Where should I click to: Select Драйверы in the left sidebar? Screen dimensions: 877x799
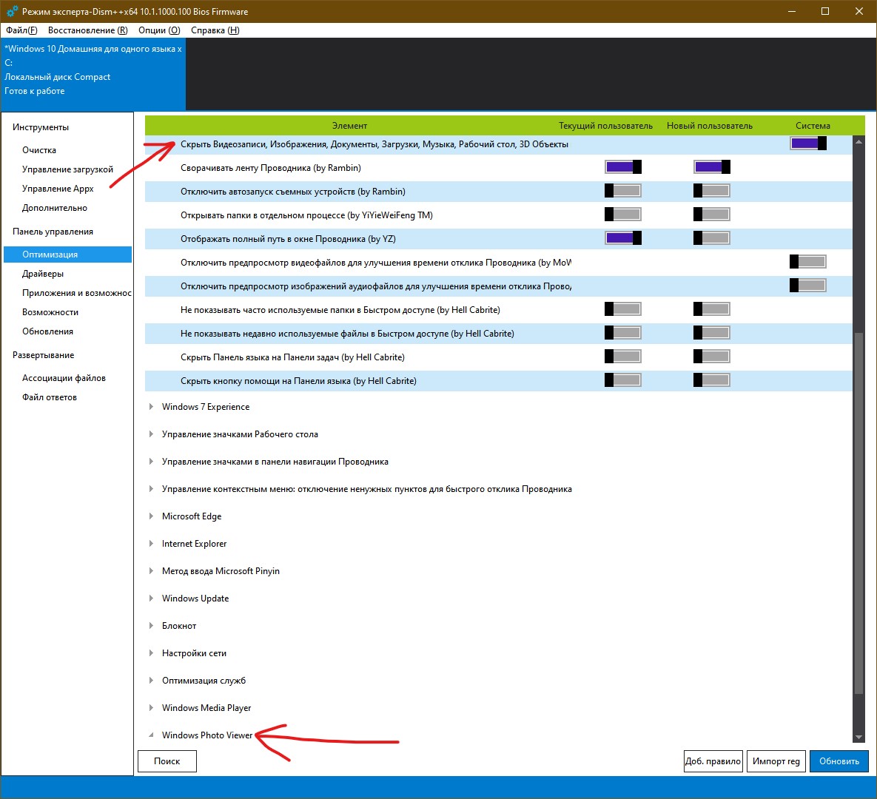[x=43, y=274]
